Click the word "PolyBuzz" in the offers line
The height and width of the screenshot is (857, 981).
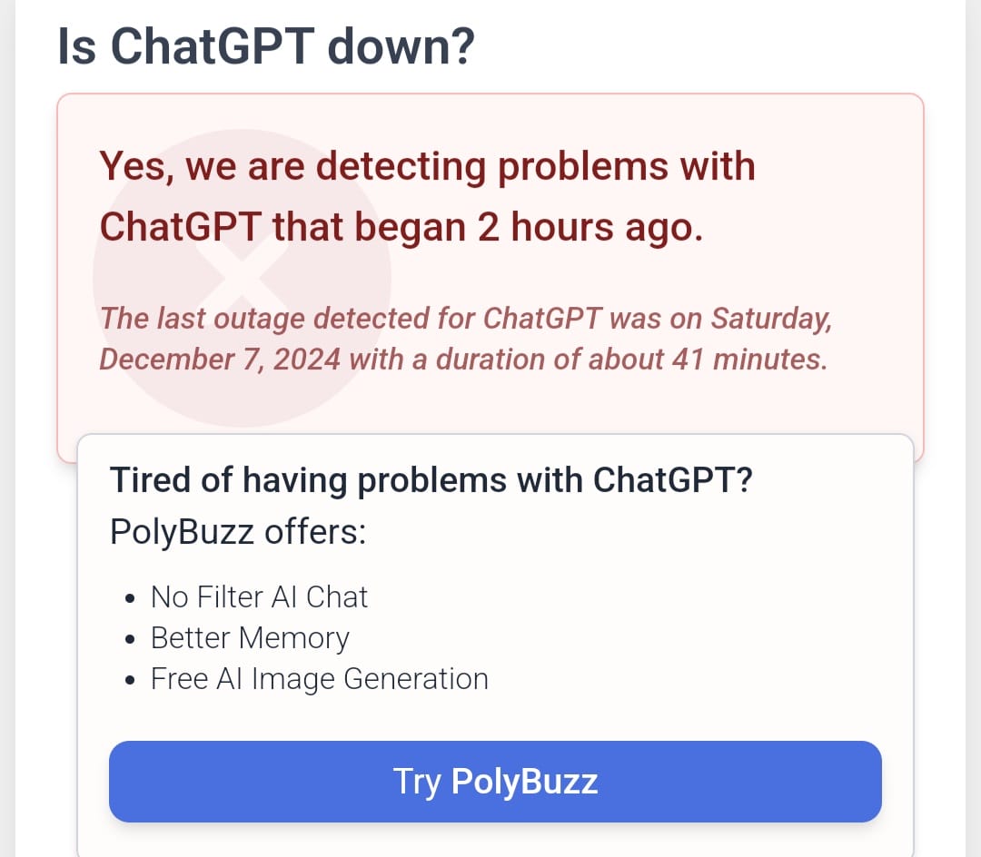pos(182,531)
